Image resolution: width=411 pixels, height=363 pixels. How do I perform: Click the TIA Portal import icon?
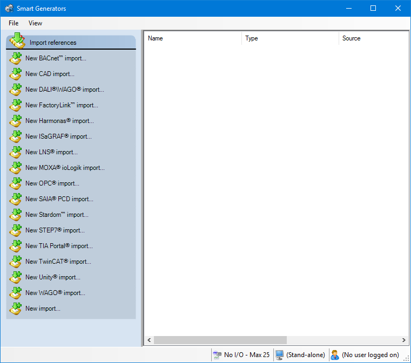coord(16,246)
